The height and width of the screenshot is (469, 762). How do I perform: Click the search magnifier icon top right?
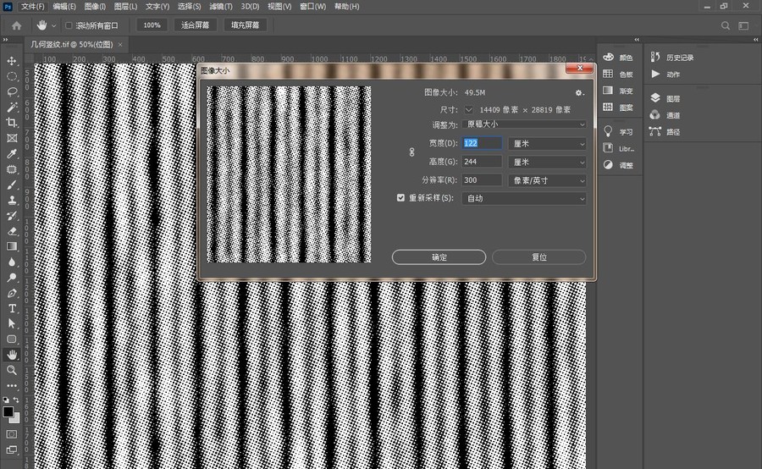click(x=725, y=25)
